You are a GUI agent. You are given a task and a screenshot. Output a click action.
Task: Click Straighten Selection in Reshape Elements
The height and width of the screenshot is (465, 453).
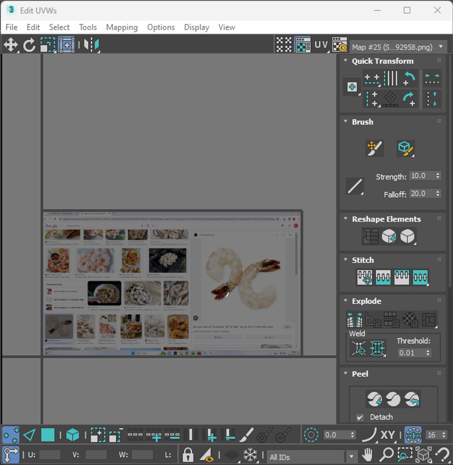pos(370,236)
